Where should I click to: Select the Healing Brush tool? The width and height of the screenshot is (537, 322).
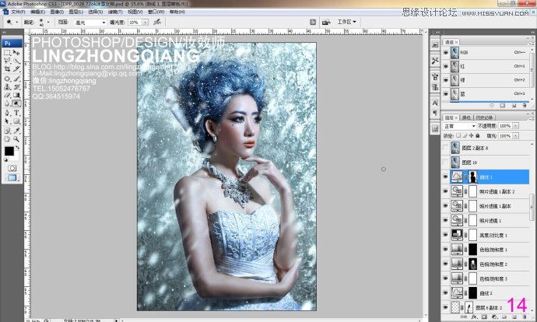click(7, 79)
